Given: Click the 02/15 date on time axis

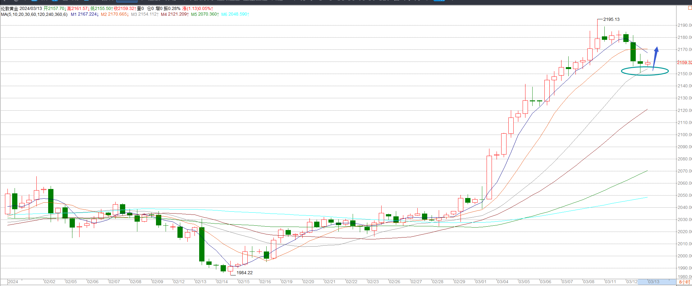Looking at the screenshot, I should (244, 282).
